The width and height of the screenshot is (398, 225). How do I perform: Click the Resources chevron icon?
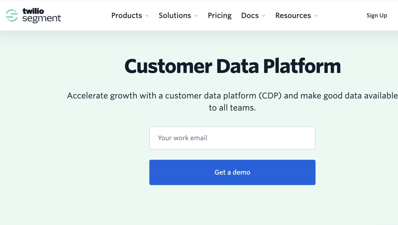point(316,16)
